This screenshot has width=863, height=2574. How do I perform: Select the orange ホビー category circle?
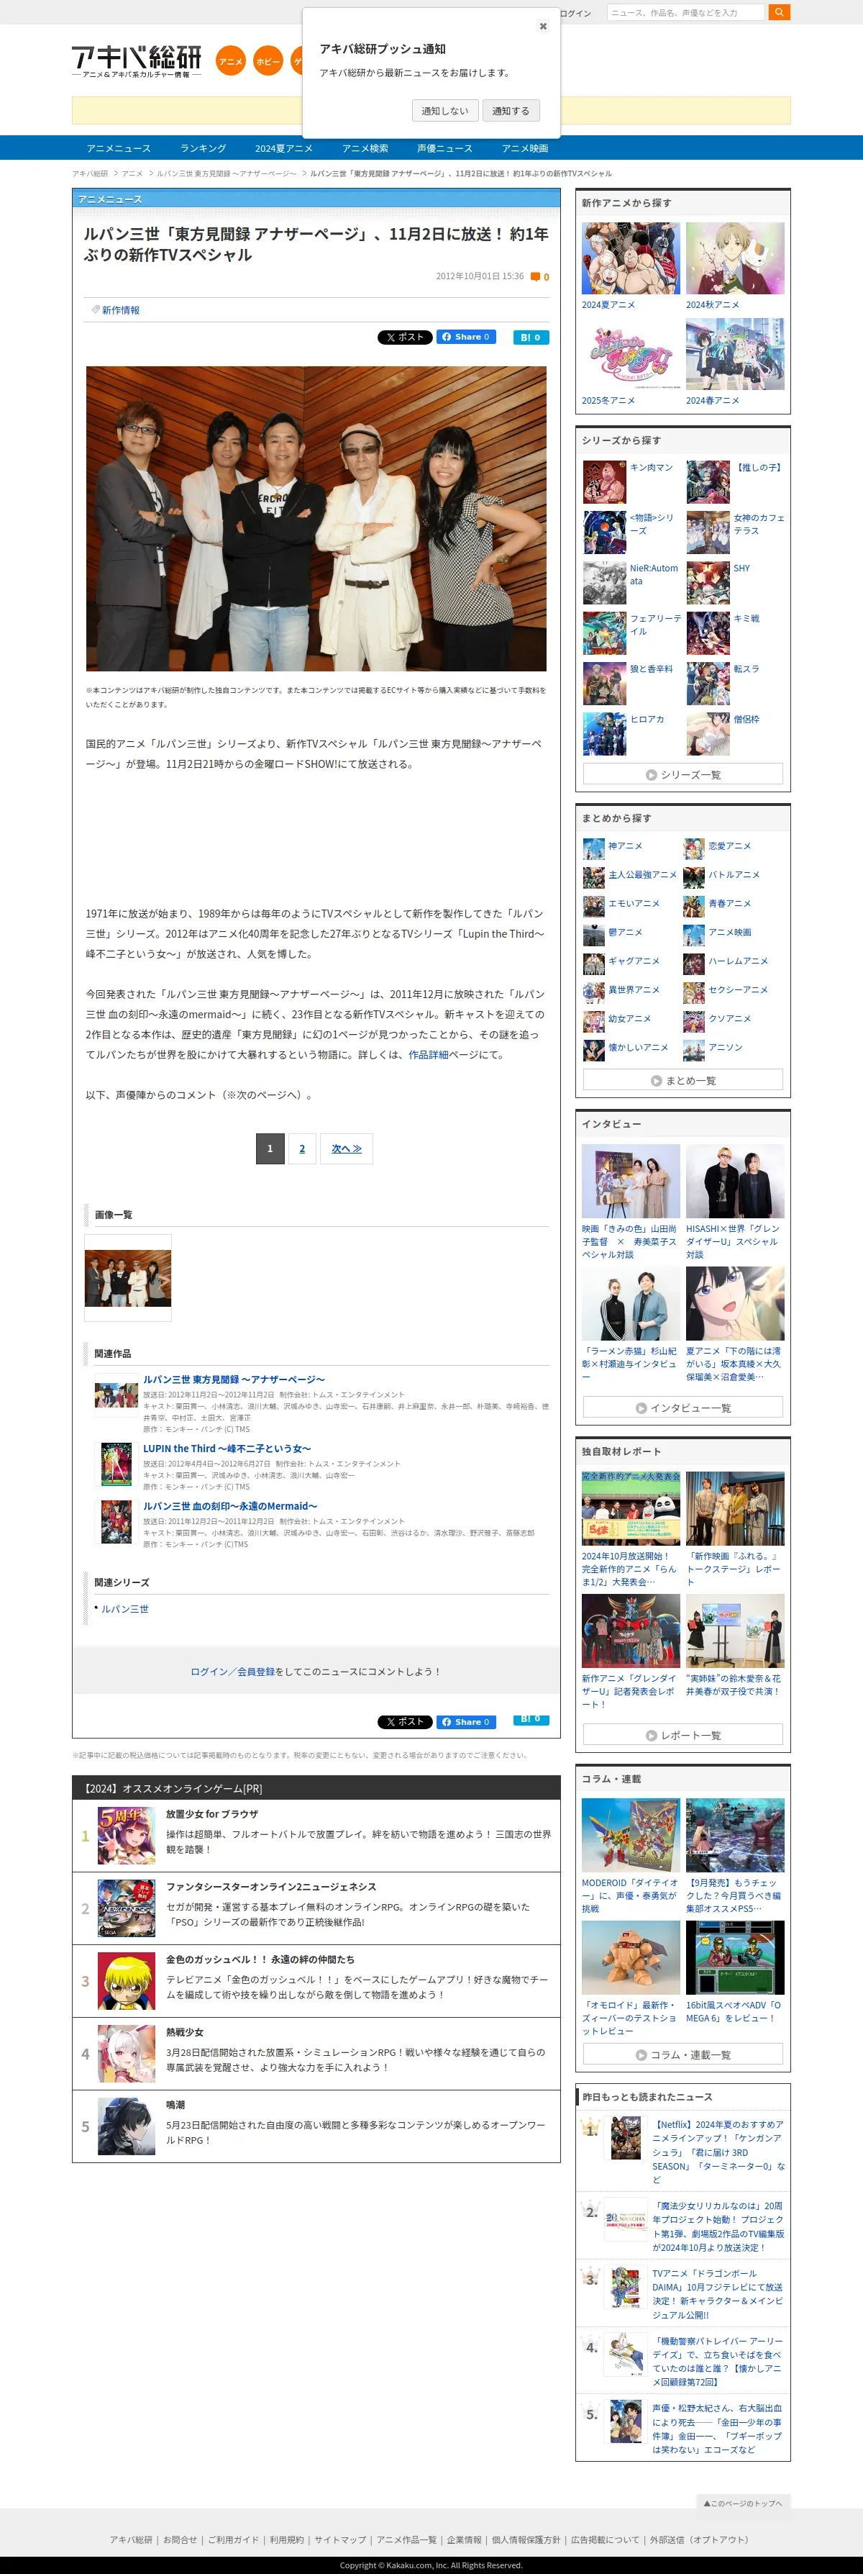pos(268,61)
